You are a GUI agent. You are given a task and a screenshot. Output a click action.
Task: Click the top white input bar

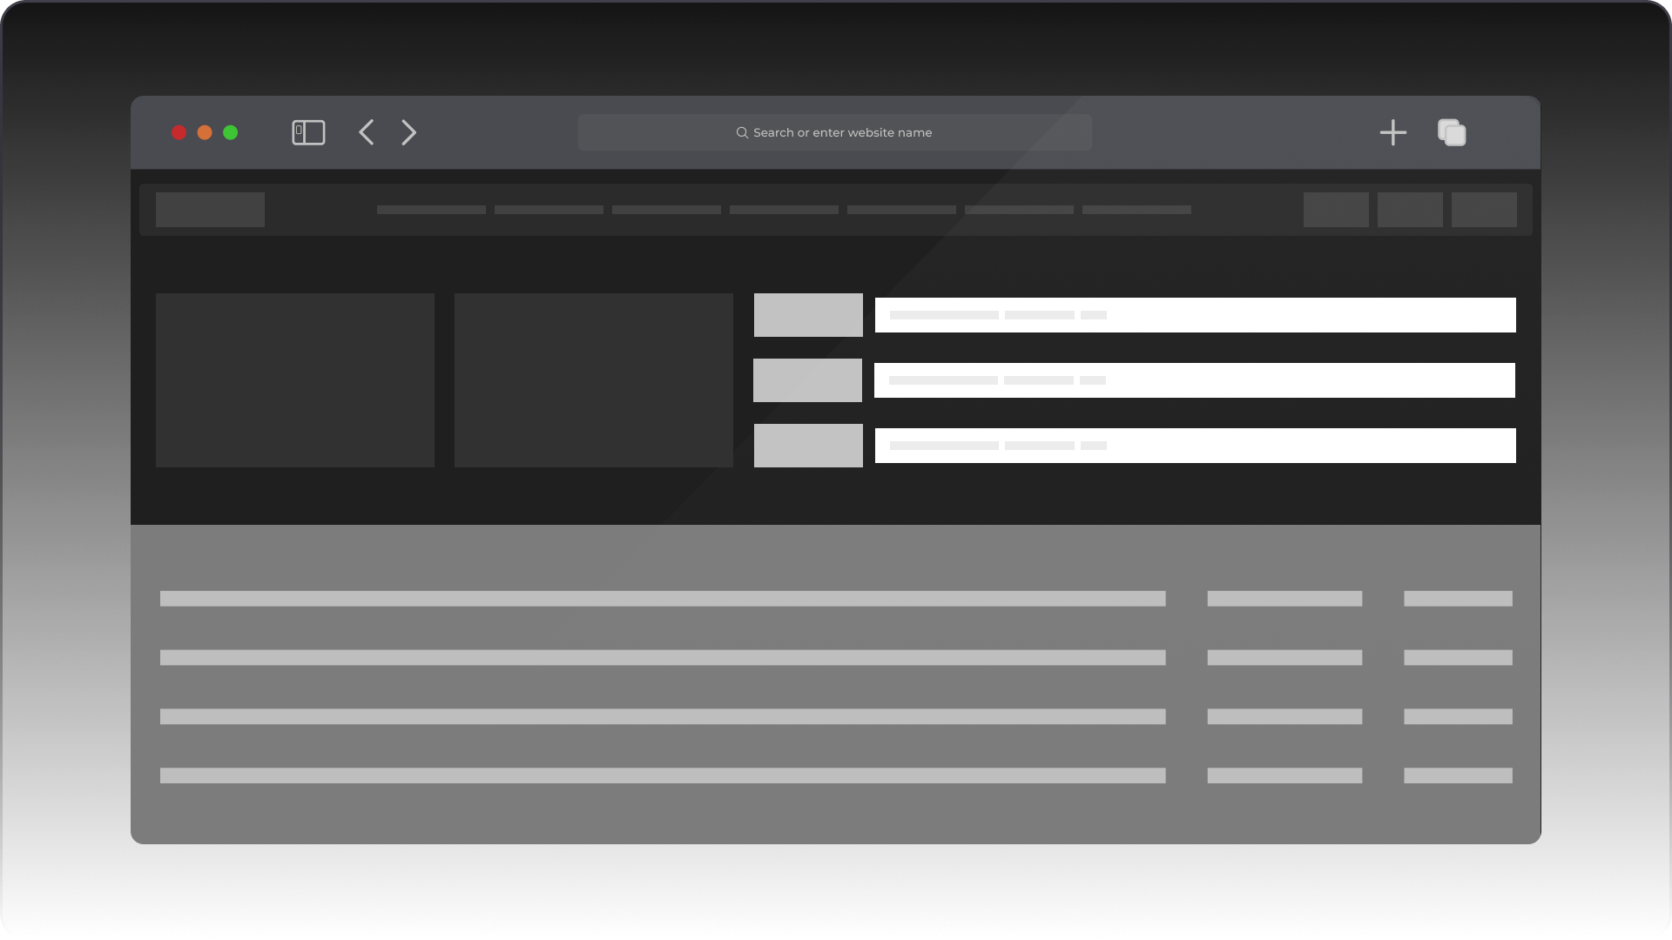[1196, 315]
